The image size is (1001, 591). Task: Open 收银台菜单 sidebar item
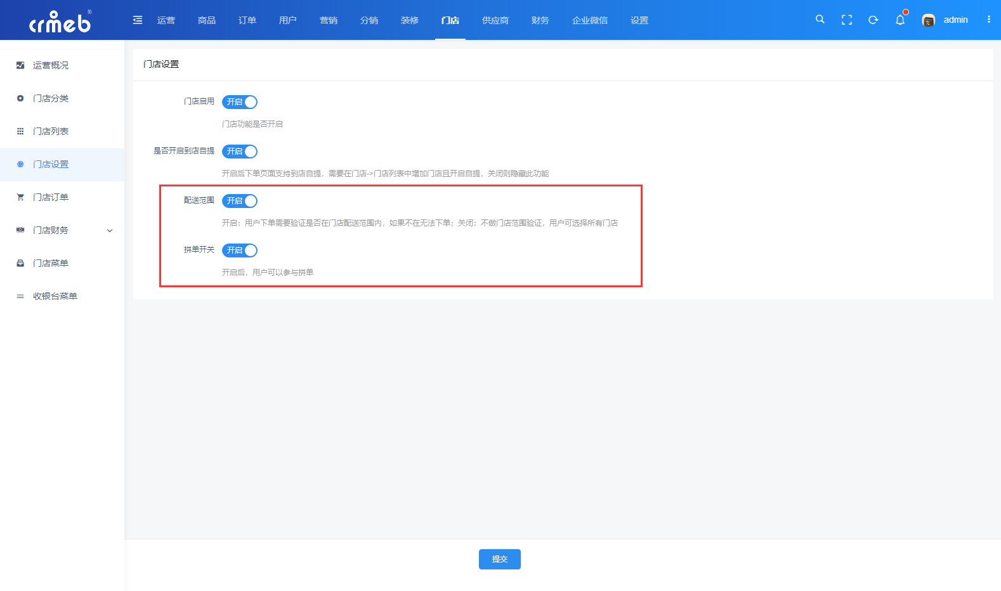[55, 296]
